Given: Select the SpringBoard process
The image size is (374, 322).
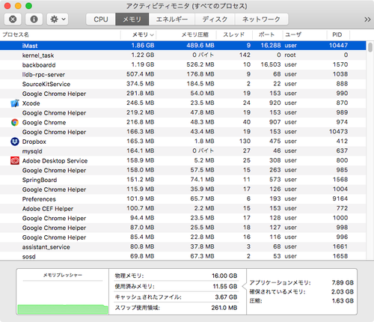Looking at the screenshot, I should click(x=183, y=180).
